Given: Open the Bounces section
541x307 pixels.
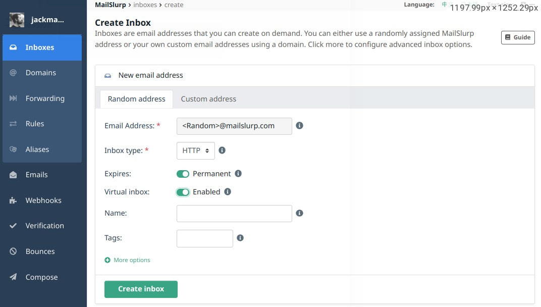Looking at the screenshot, I should pos(40,251).
